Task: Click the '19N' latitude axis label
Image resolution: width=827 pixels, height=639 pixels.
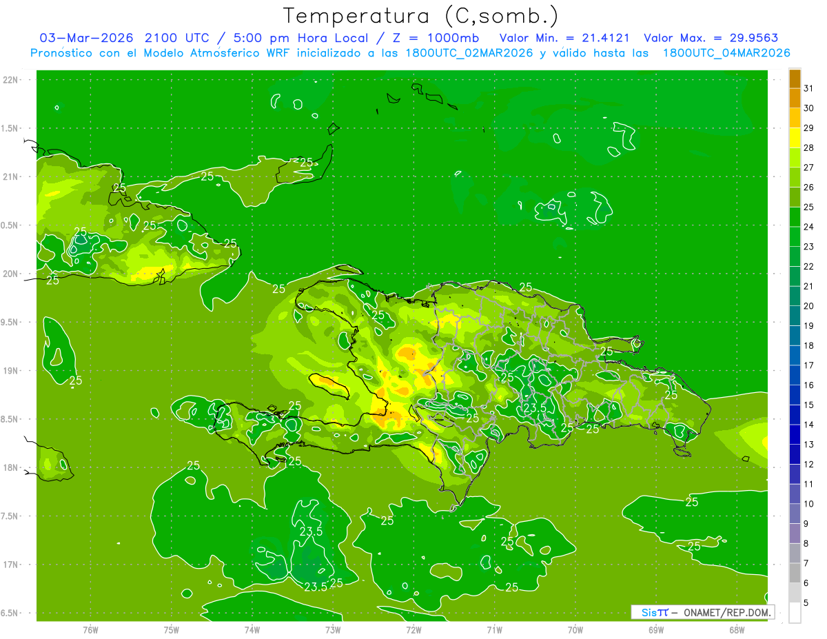Action: point(12,370)
